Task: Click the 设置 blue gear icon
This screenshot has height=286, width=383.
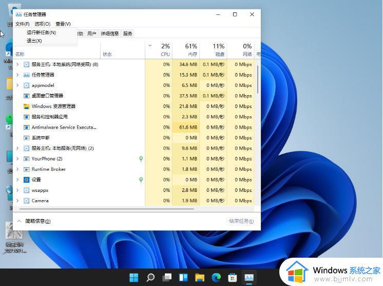Action: (x=26, y=180)
